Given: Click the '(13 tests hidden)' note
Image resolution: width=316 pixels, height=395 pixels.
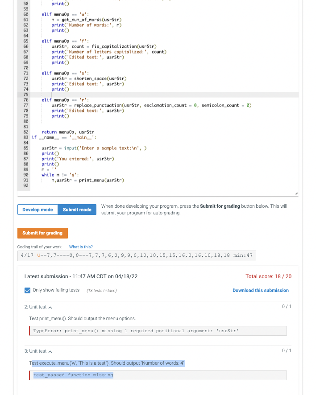Looking at the screenshot, I should tap(102, 291).
